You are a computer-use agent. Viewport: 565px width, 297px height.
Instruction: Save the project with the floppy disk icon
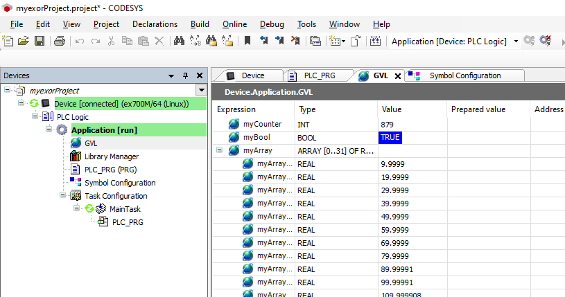(x=40, y=41)
